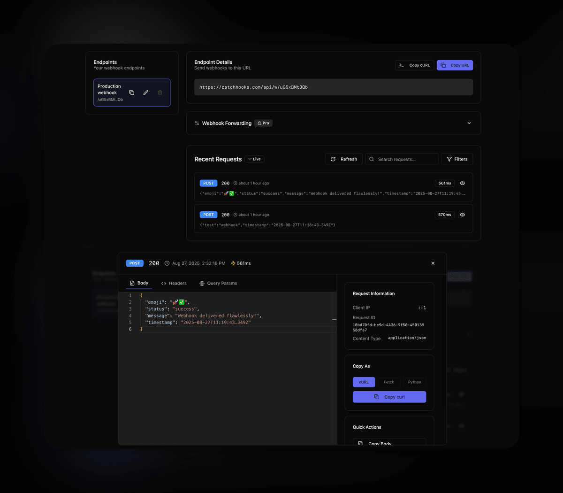Edit the Production webhook with pencil icon
Image resolution: width=563 pixels, height=493 pixels.
(x=146, y=92)
